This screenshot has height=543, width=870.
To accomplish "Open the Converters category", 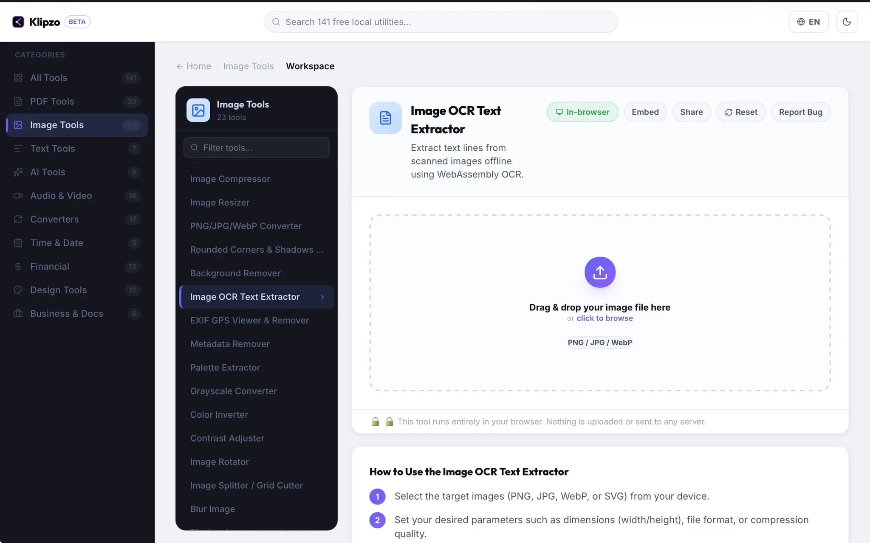I will pos(77,219).
